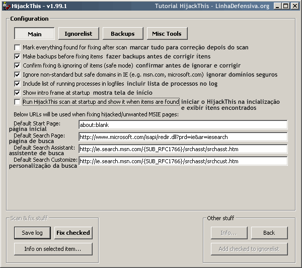Click the Back button
Viewport: 302px width, 268px height.
pyautogui.click(x=269, y=233)
